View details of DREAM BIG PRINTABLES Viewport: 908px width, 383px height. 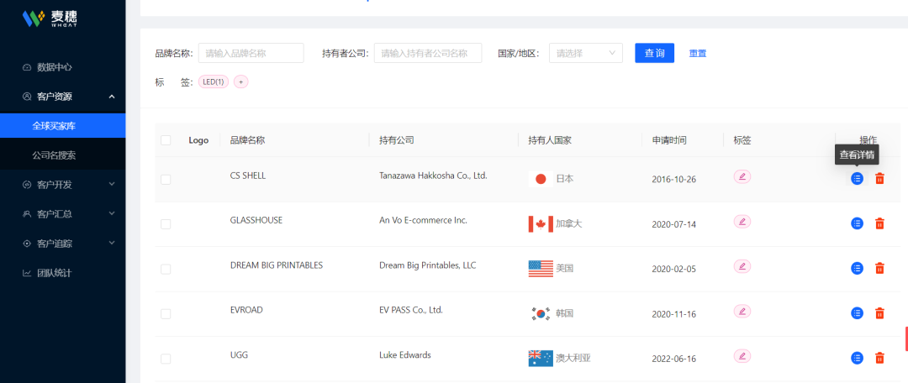857,269
